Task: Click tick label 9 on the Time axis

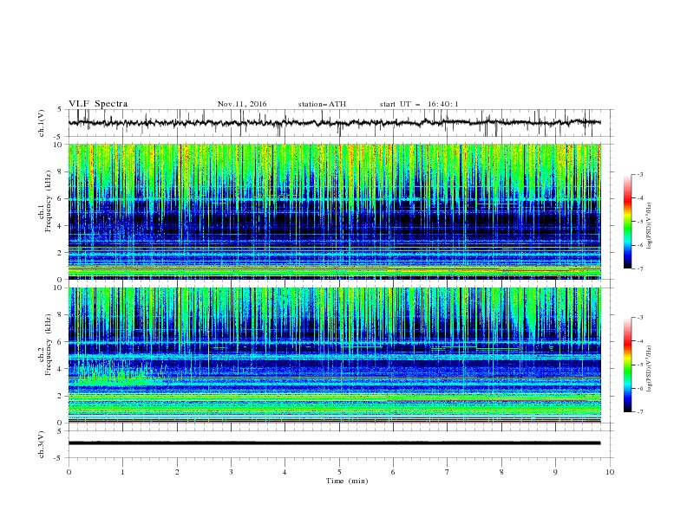Action: [555, 472]
